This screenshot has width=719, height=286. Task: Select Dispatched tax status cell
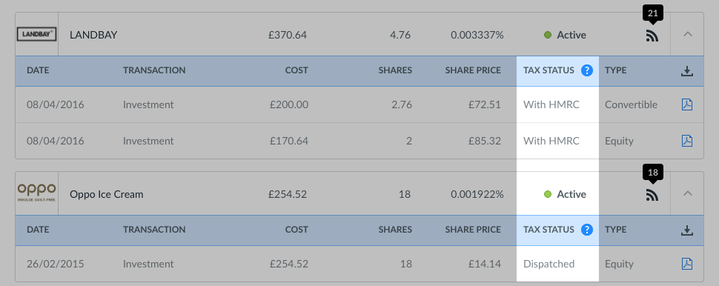point(557,264)
